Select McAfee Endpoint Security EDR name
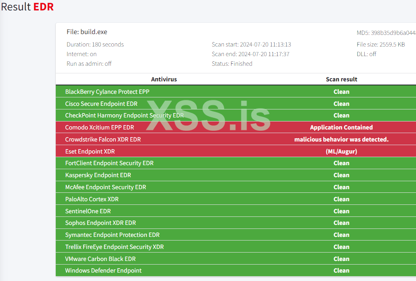This screenshot has height=281, width=416. tap(106, 187)
